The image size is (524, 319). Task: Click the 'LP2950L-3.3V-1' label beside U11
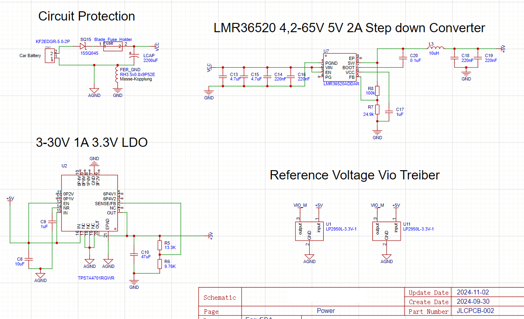point(419,229)
